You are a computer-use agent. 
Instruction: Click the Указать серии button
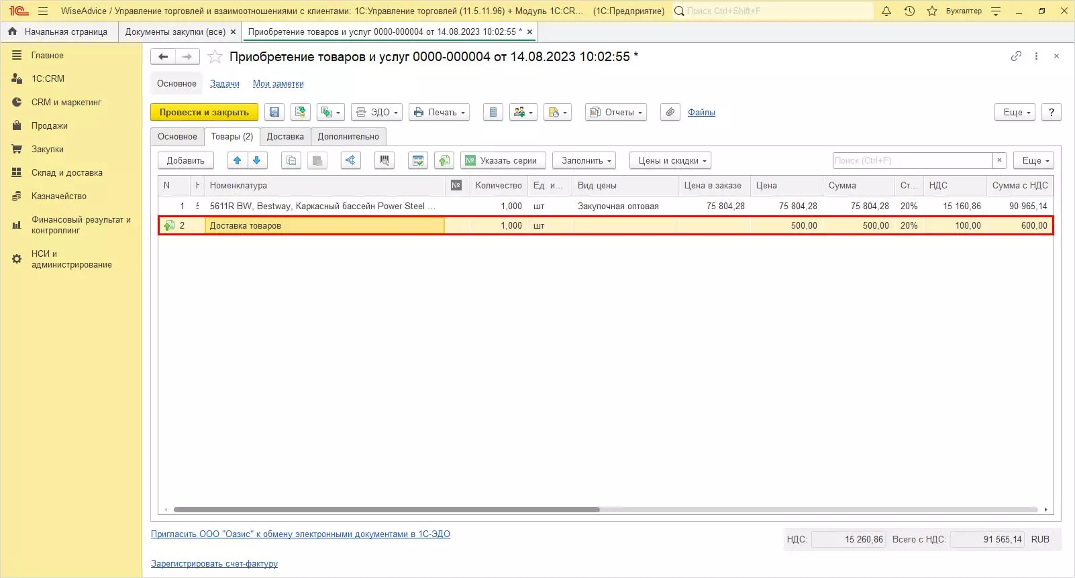click(x=503, y=160)
